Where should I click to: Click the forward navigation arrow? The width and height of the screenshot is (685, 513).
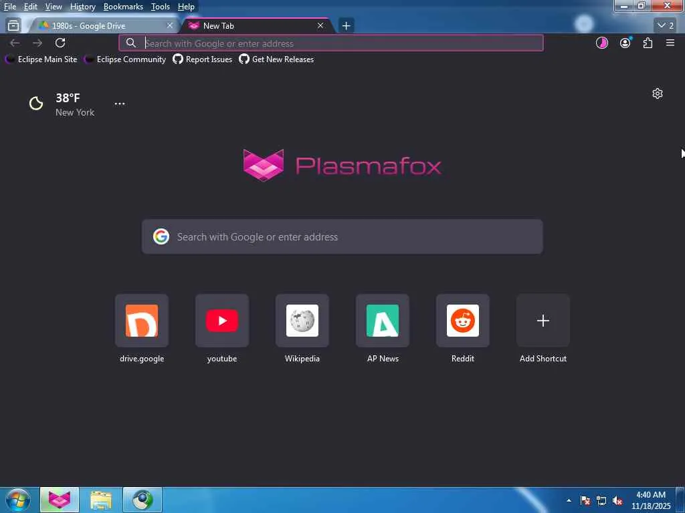click(37, 43)
